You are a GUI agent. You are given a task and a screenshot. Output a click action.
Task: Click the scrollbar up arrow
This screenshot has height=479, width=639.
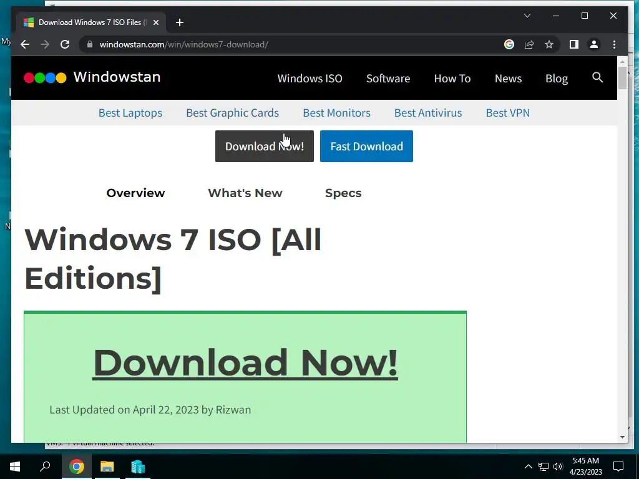(x=622, y=62)
